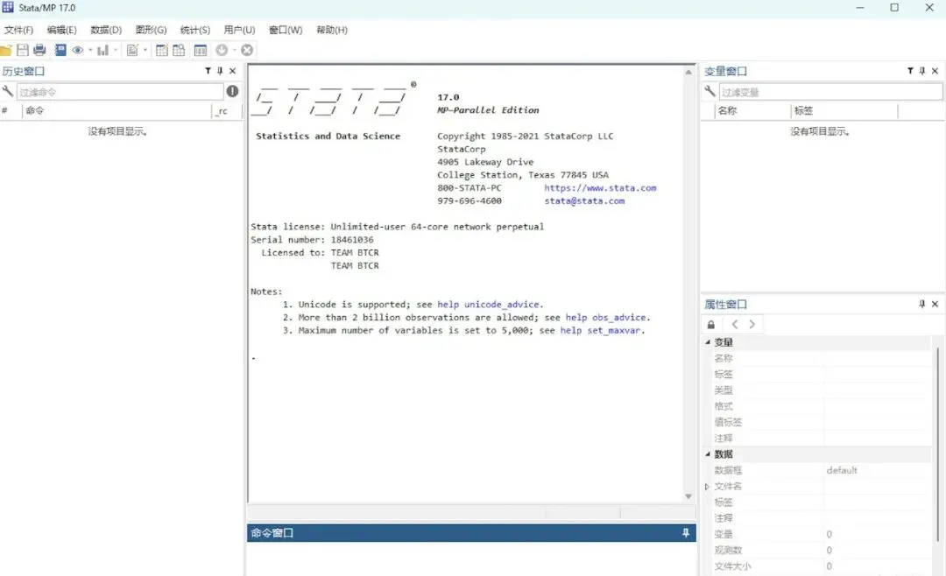Viewport: 946px width, 576px height.
Task: Click the Results scrollbar down arrow
Action: pyautogui.click(x=688, y=496)
